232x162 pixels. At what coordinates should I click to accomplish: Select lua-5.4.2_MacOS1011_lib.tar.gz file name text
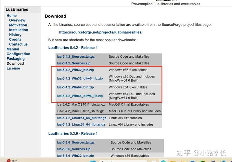[80, 111]
